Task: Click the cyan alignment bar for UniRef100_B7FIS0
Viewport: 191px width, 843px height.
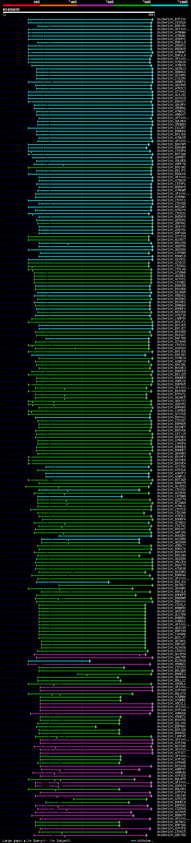Action: (x=90, y=19)
